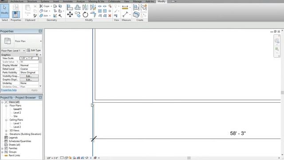Collapse the Floor Plans tree node
284x160 pixels.
point(6,106)
